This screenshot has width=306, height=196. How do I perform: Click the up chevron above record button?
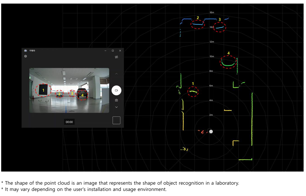(116, 74)
